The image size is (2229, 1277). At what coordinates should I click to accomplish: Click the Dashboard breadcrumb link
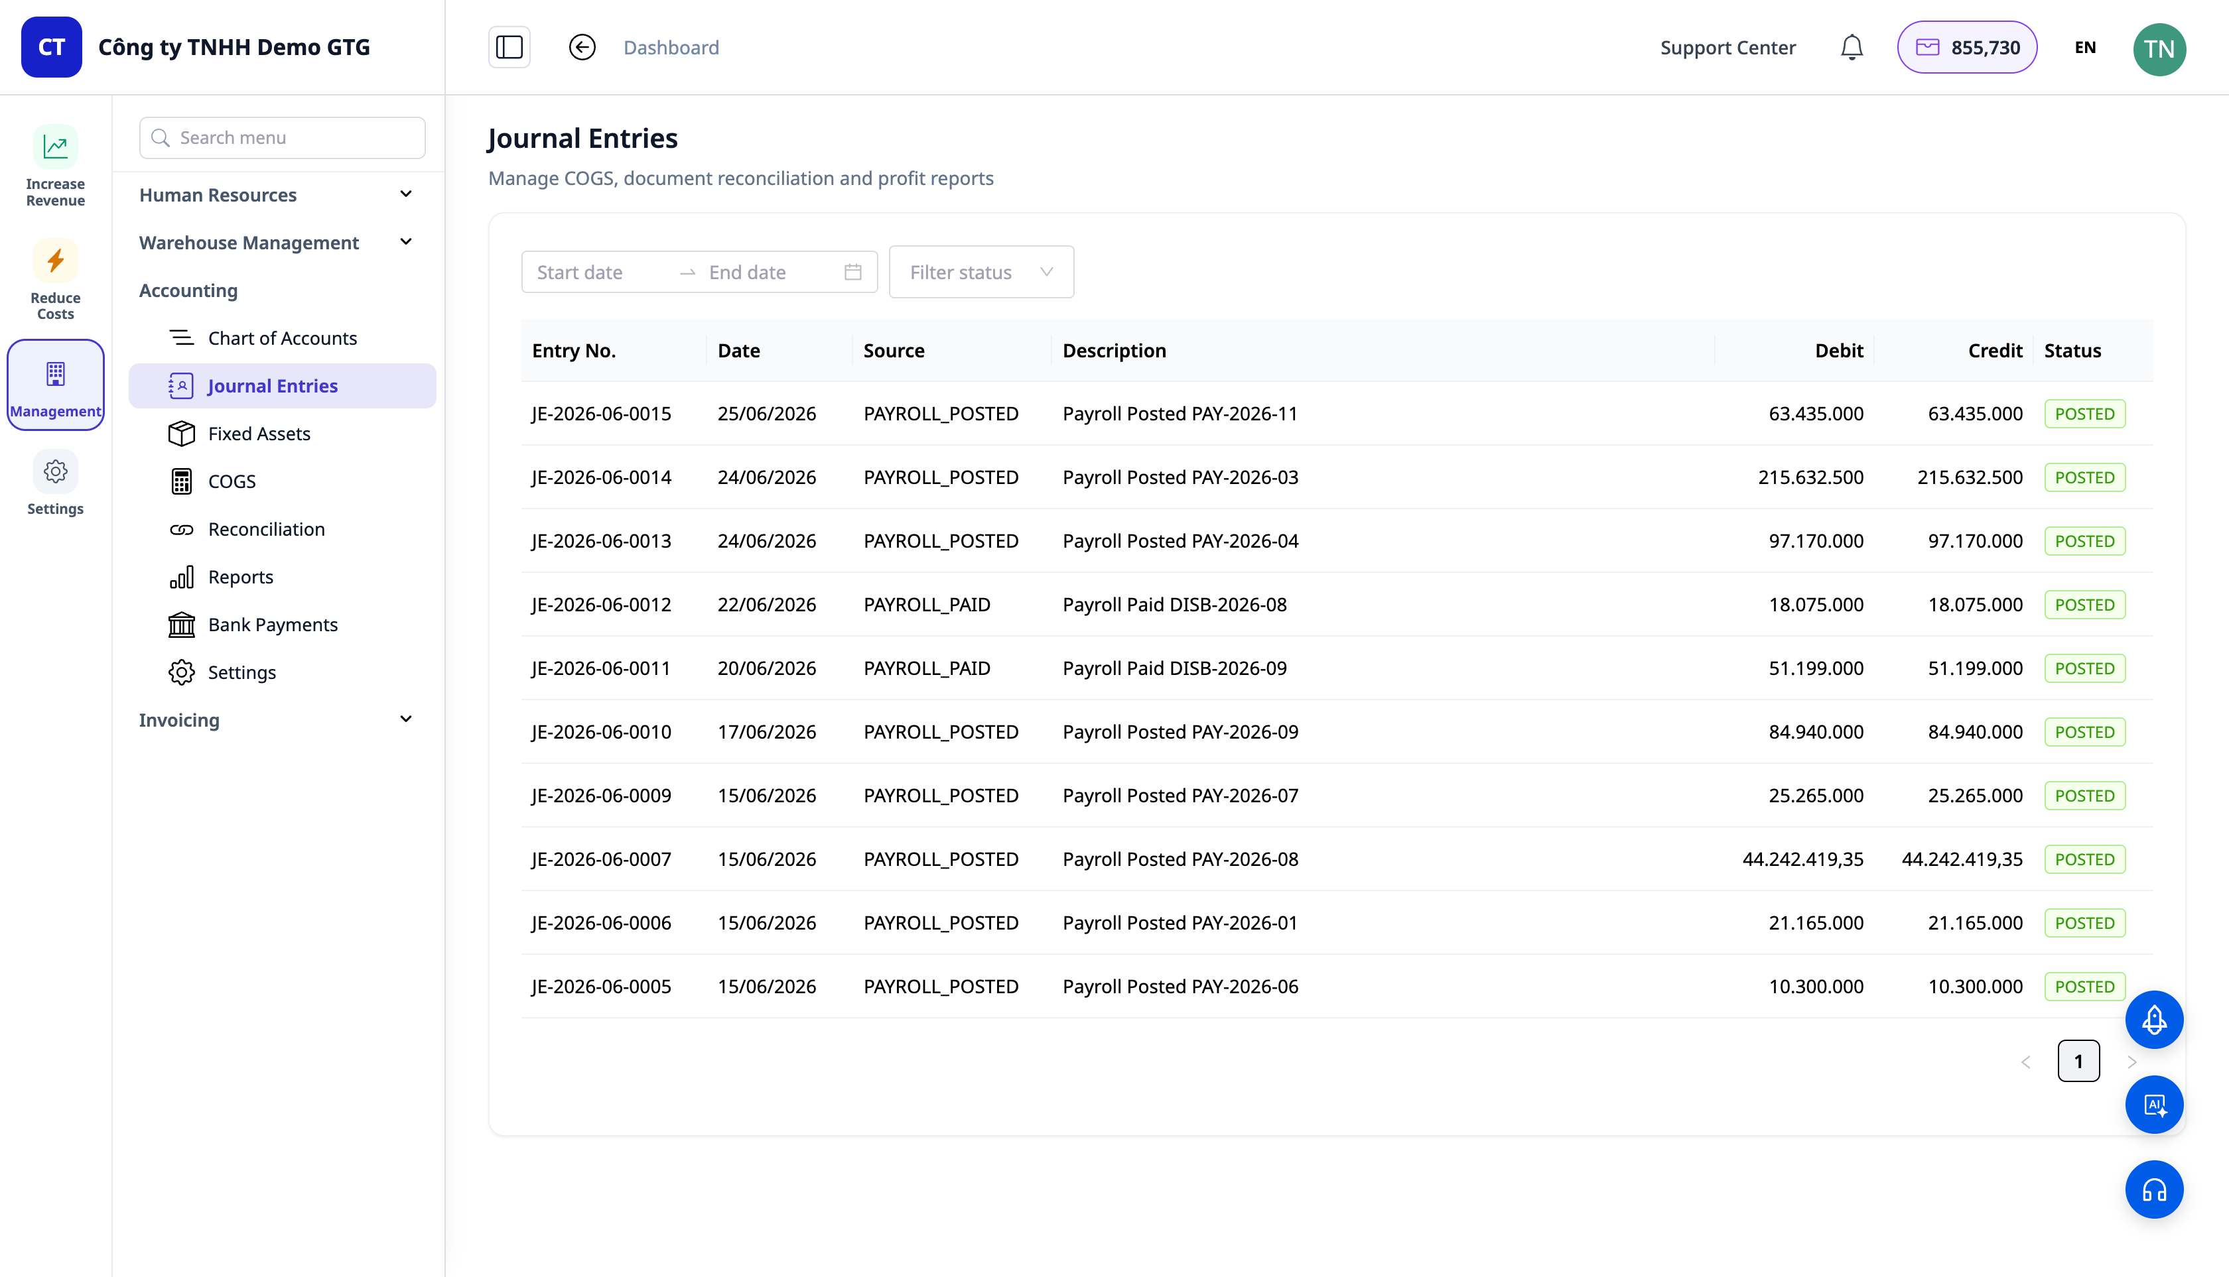click(671, 47)
